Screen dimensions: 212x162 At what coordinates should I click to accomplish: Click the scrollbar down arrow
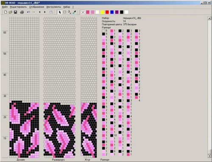pyautogui.click(x=209, y=156)
